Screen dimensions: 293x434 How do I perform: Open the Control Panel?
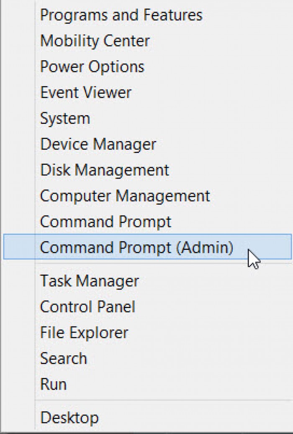tap(87, 307)
